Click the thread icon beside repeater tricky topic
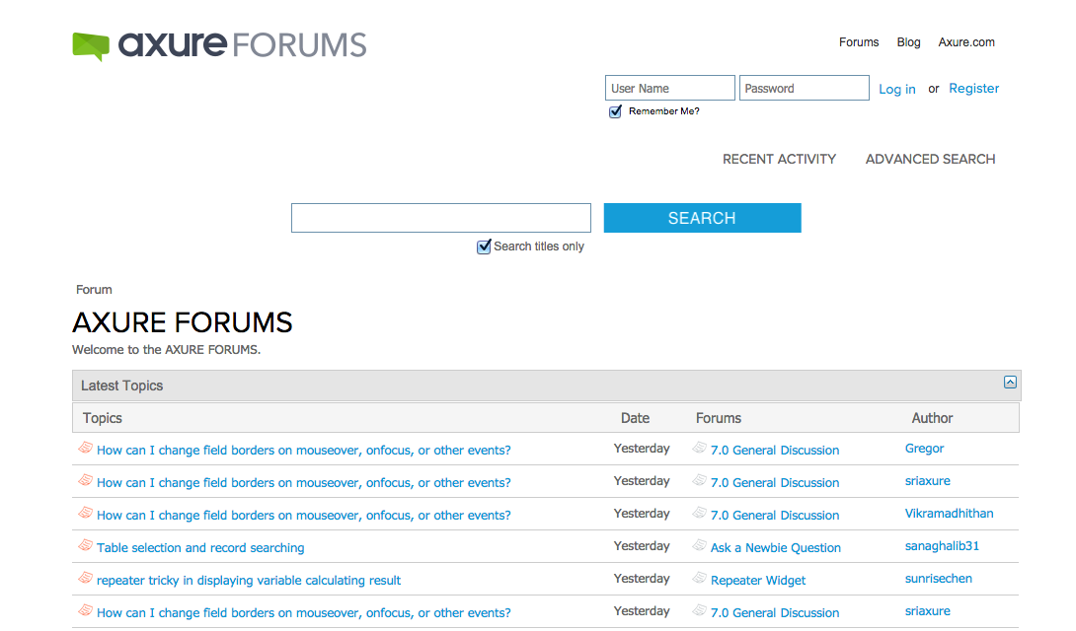The image size is (1076, 631). (85, 578)
